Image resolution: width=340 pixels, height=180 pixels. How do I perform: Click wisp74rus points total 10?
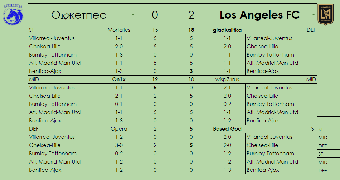click(191, 79)
